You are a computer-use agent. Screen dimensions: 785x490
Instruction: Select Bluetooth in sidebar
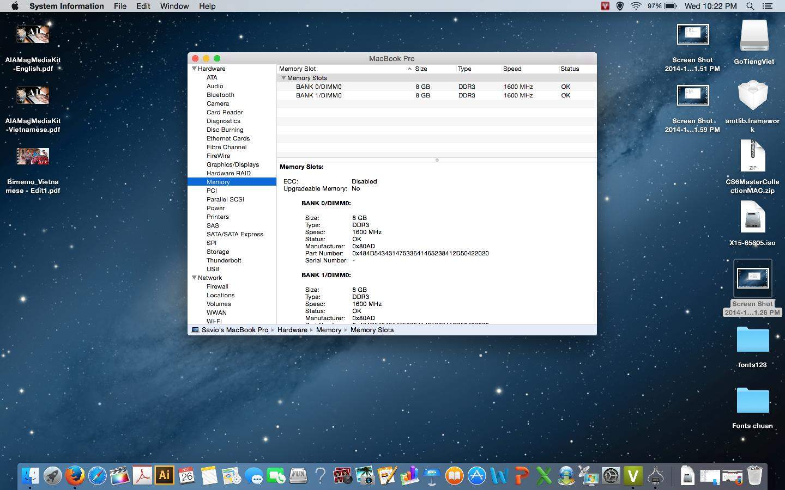(220, 95)
